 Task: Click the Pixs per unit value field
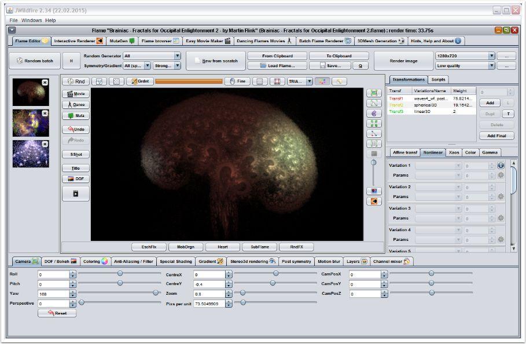(209, 303)
